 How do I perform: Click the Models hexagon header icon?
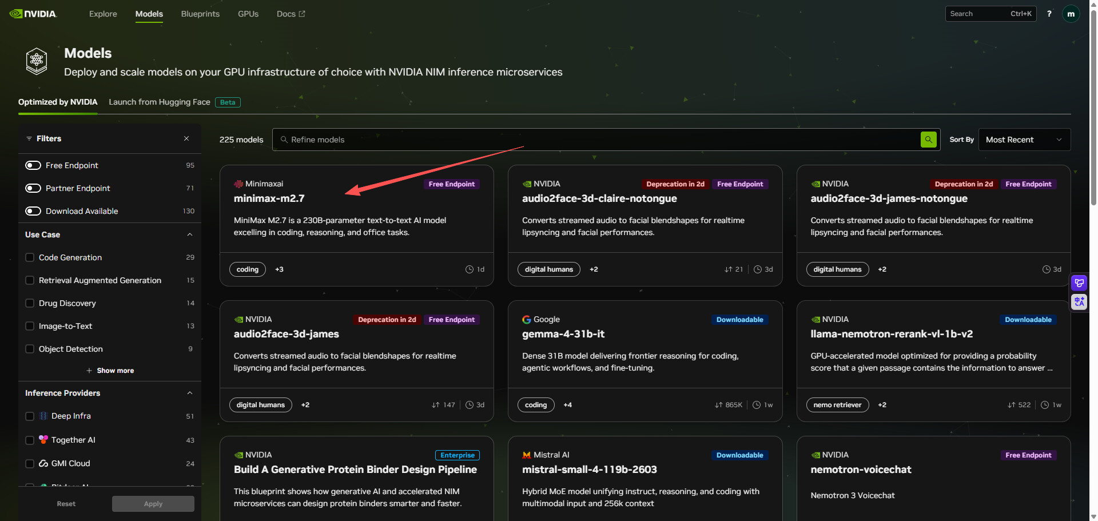coord(37,61)
